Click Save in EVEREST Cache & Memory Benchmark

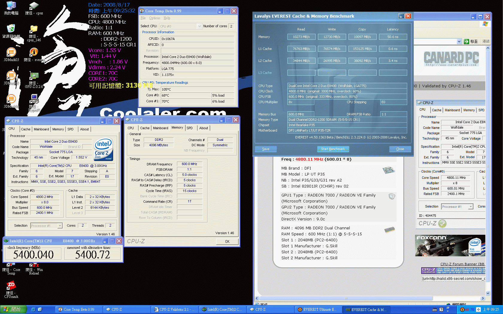[266, 149]
